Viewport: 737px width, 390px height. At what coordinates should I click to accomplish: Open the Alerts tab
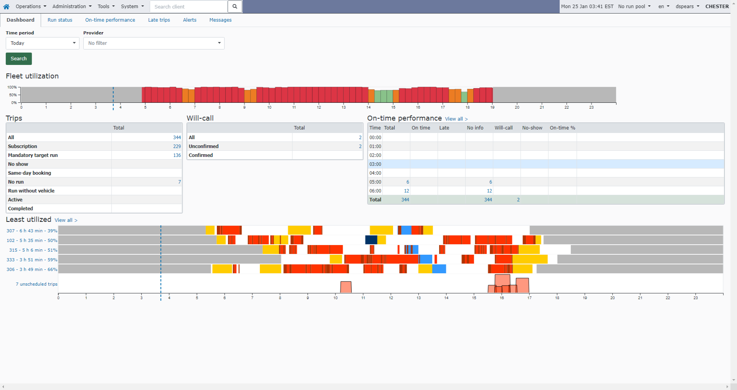pyautogui.click(x=189, y=20)
